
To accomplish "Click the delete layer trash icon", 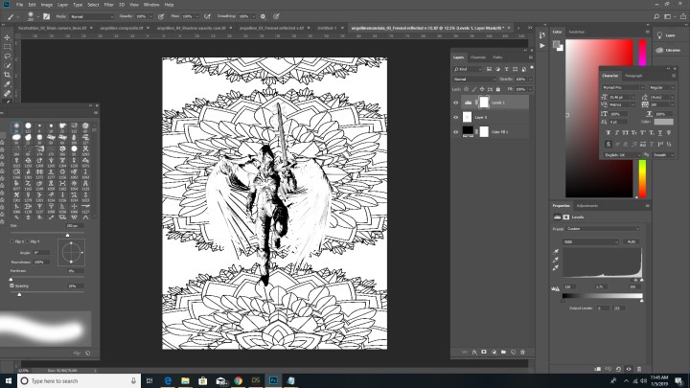I will pyautogui.click(x=523, y=351).
